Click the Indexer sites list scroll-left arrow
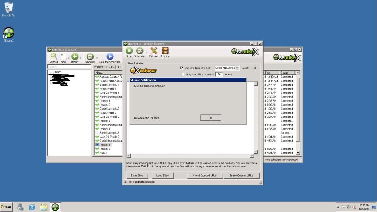 point(129,156)
